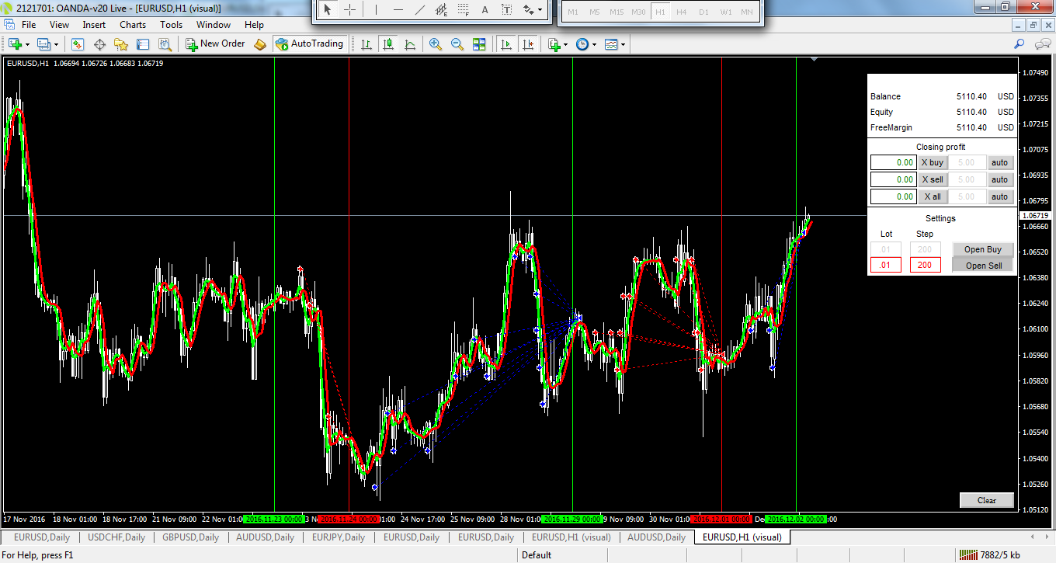The height and width of the screenshot is (563, 1056).
Task: Switch timeframe to H4
Action: 682,12
